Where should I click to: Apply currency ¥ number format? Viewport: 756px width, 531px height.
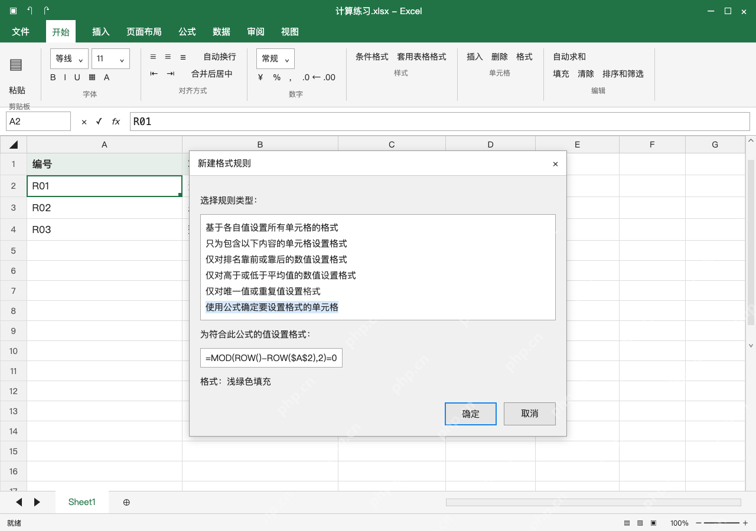click(260, 77)
